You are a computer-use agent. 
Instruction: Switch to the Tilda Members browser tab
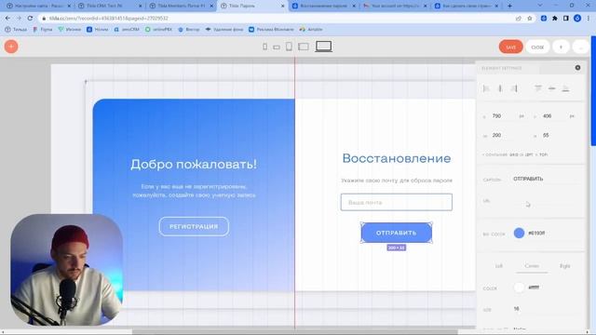pos(182,6)
